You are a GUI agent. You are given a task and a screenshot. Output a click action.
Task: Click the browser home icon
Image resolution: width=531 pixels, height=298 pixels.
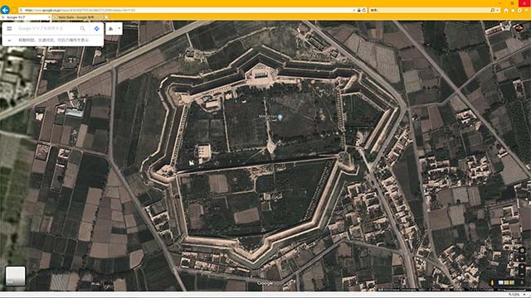[x=506, y=11]
